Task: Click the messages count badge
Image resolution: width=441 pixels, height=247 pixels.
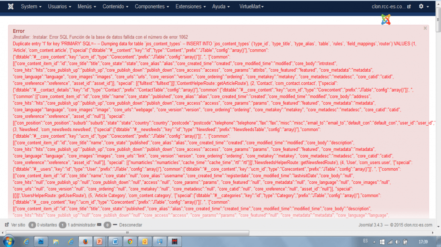Action: pyautogui.click(x=107, y=225)
